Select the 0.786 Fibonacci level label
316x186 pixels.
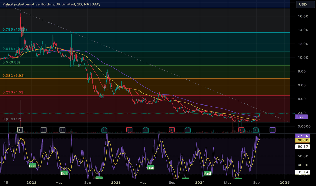coord(15,29)
